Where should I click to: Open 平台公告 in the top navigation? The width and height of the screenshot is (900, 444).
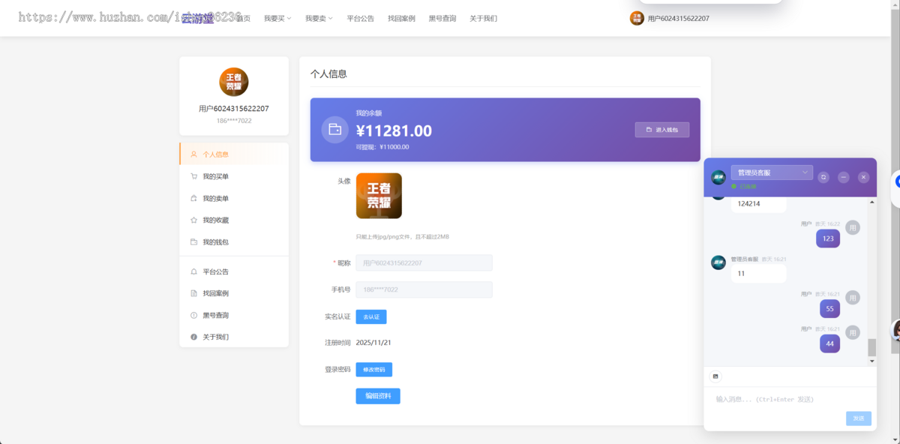(x=360, y=18)
